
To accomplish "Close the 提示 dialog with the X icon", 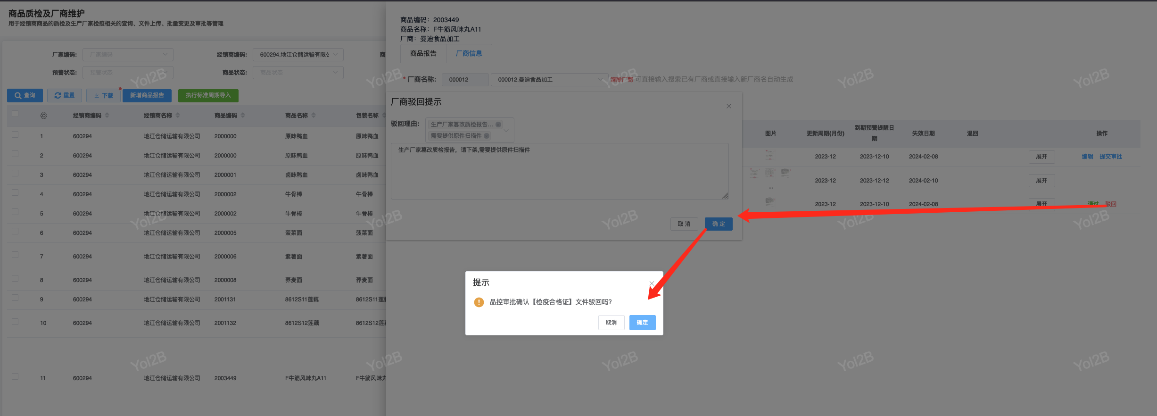I will click(x=652, y=283).
